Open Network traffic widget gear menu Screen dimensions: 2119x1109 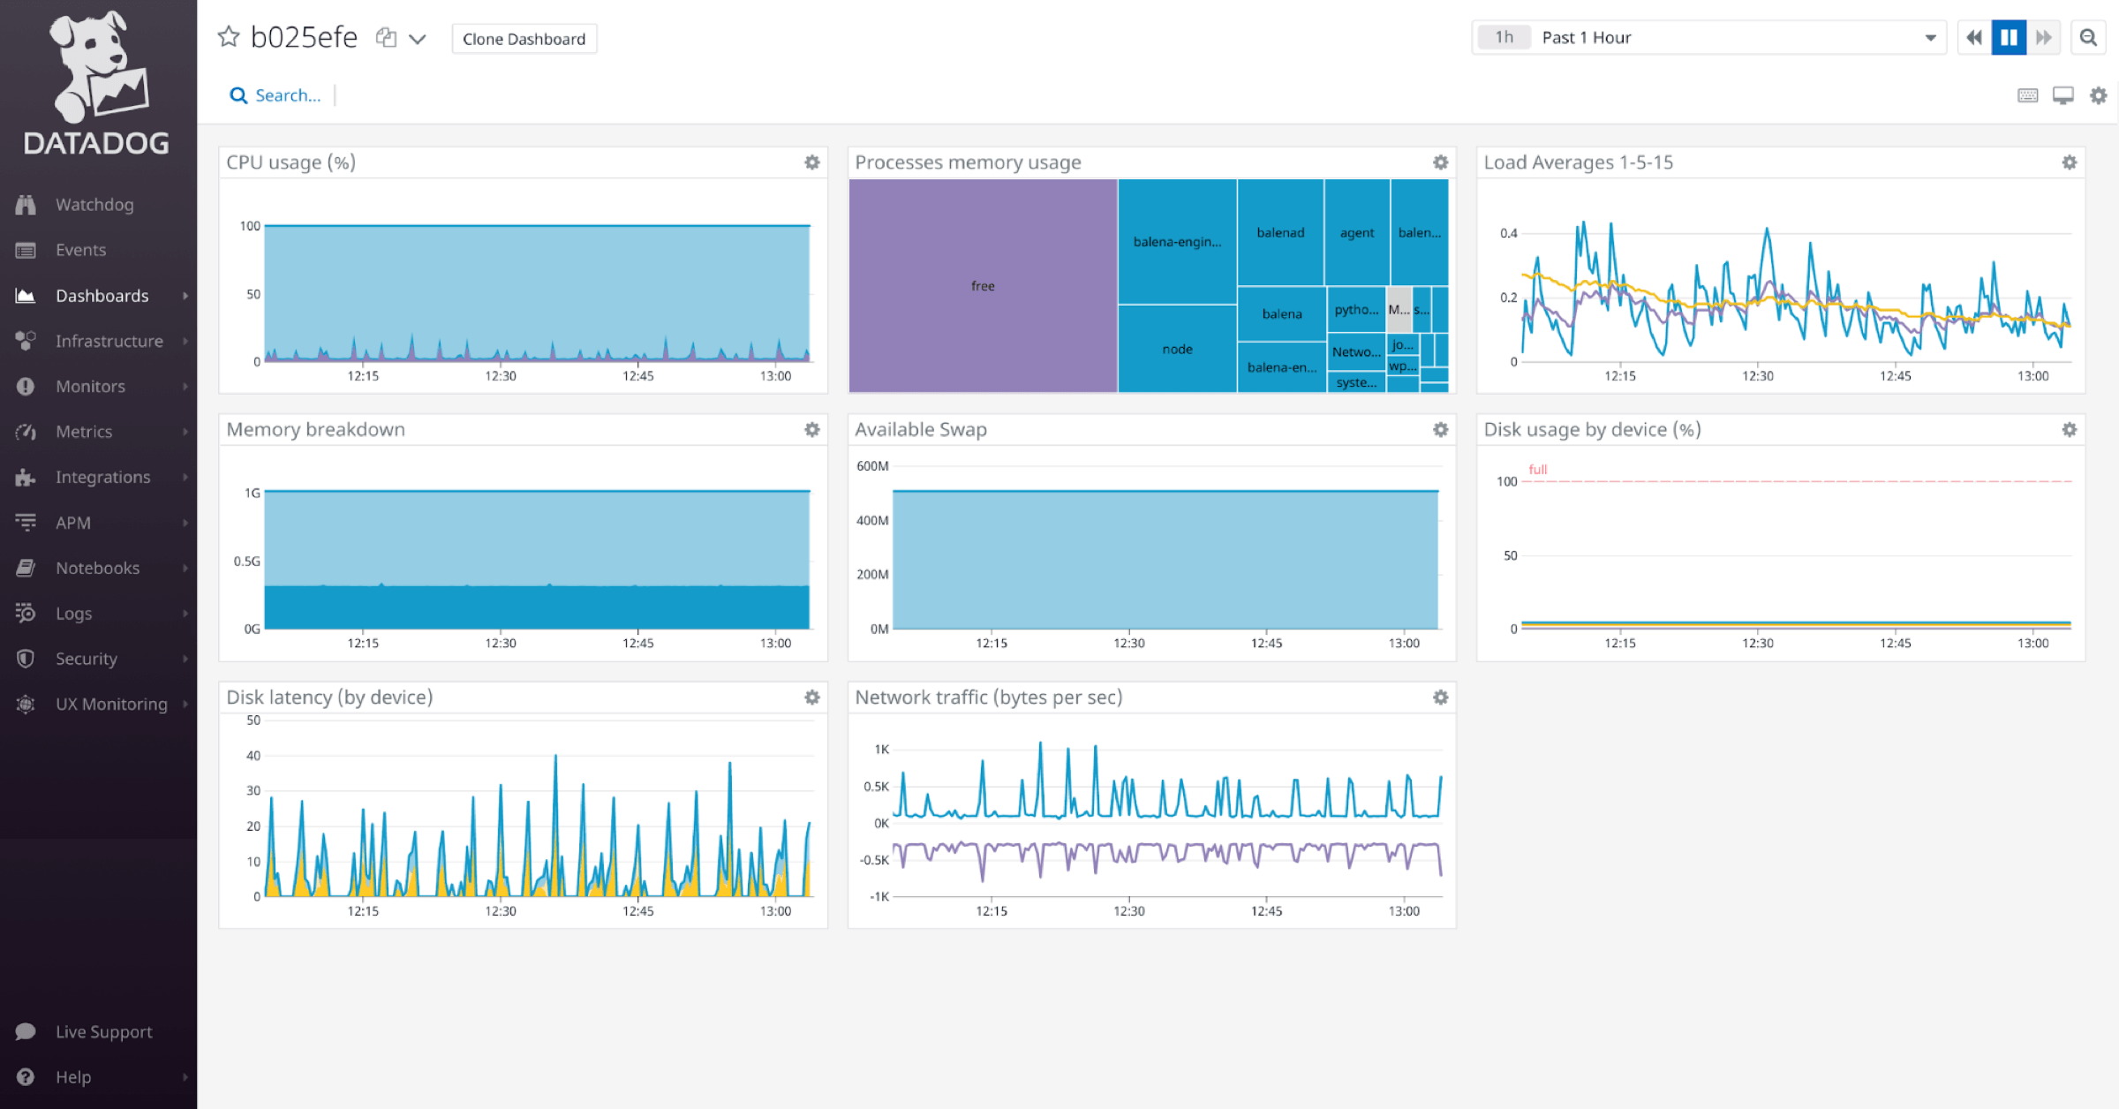[x=1440, y=698]
